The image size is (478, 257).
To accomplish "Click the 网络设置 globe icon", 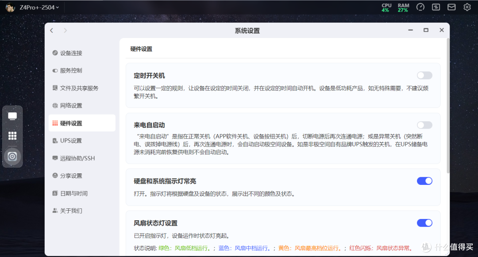I will point(55,105).
